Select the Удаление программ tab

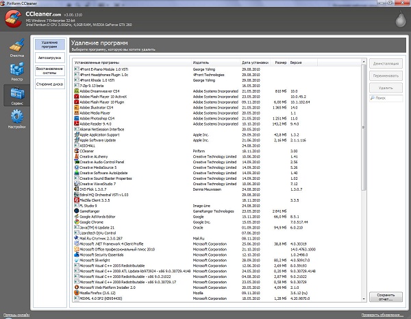[x=50, y=45]
